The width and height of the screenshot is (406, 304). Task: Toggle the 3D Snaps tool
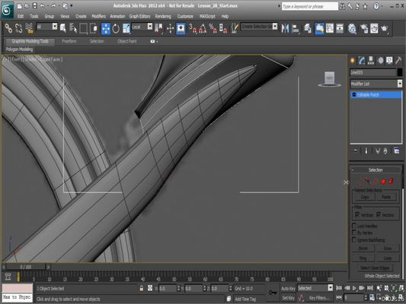(x=193, y=28)
